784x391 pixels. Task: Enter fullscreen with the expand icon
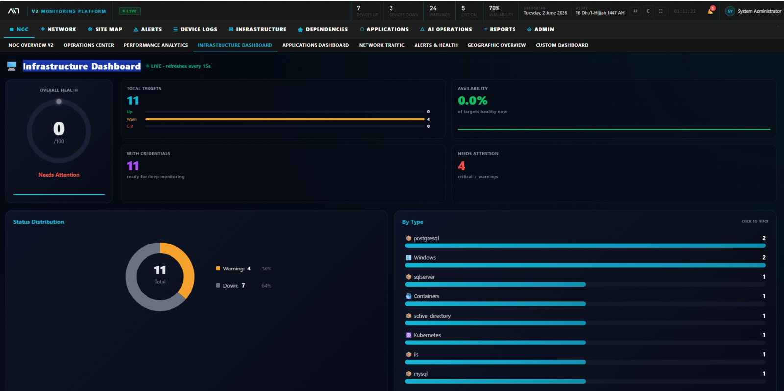[661, 11]
